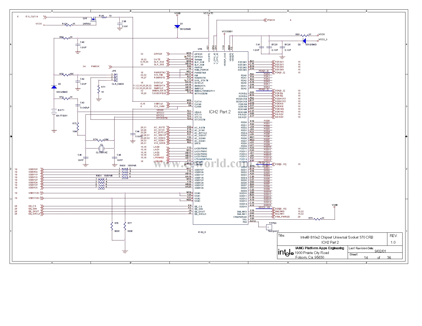Click the PWROK off-page connector

click(x=110, y=66)
